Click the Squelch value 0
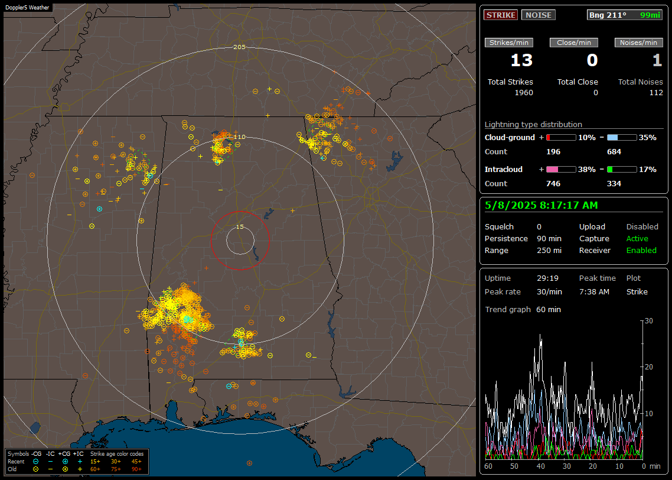The height and width of the screenshot is (480, 672). coord(539,227)
